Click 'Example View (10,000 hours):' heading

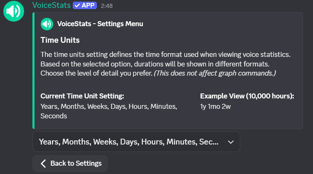tap(247, 96)
